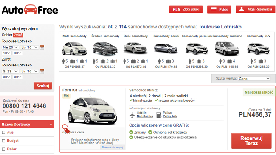This screenshot has height=155, width=276.
Task: Open the Małe samochody category
Action: click(x=75, y=36)
